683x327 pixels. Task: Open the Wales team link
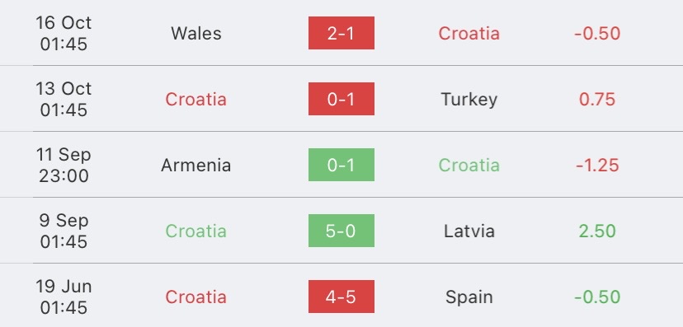pyautogui.click(x=196, y=34)
